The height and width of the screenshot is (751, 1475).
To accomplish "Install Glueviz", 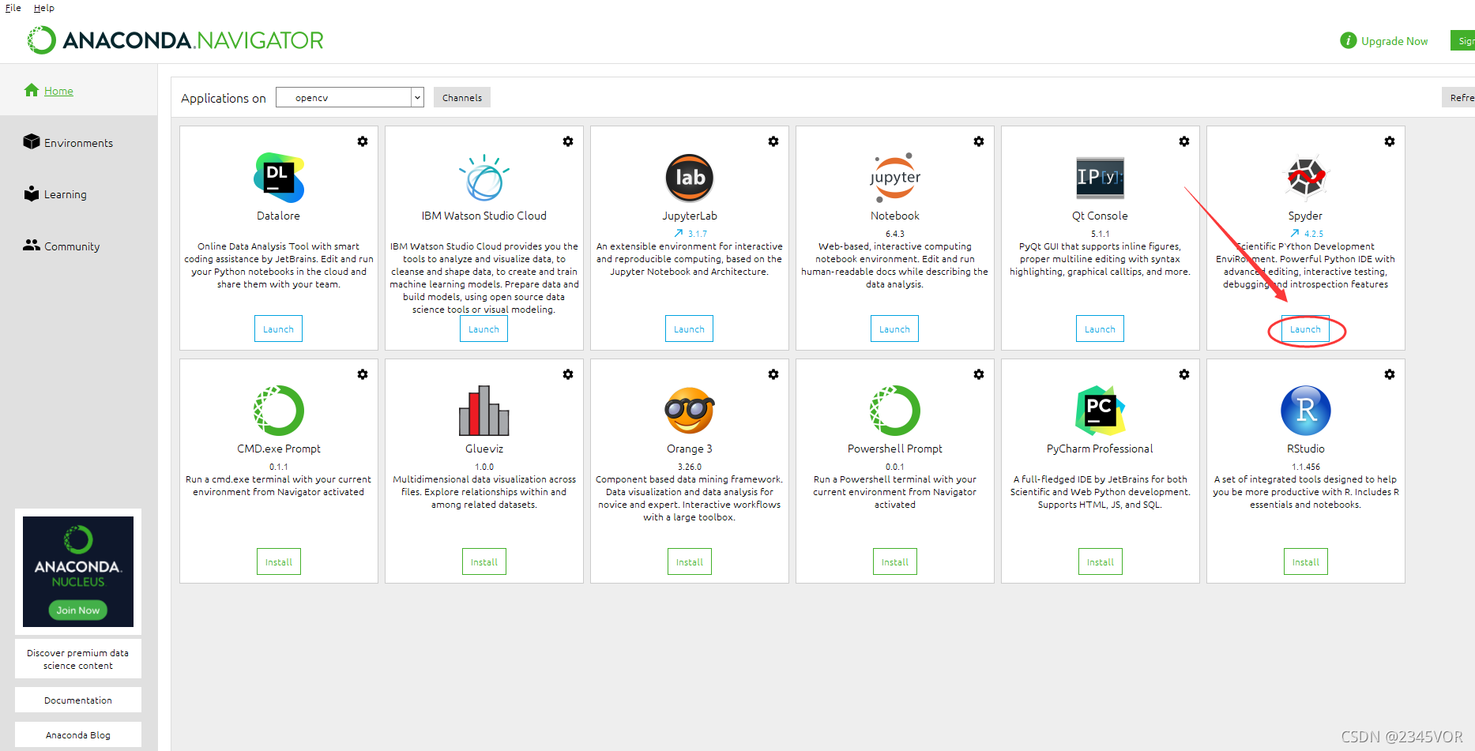I will click(x=484, y=561).
